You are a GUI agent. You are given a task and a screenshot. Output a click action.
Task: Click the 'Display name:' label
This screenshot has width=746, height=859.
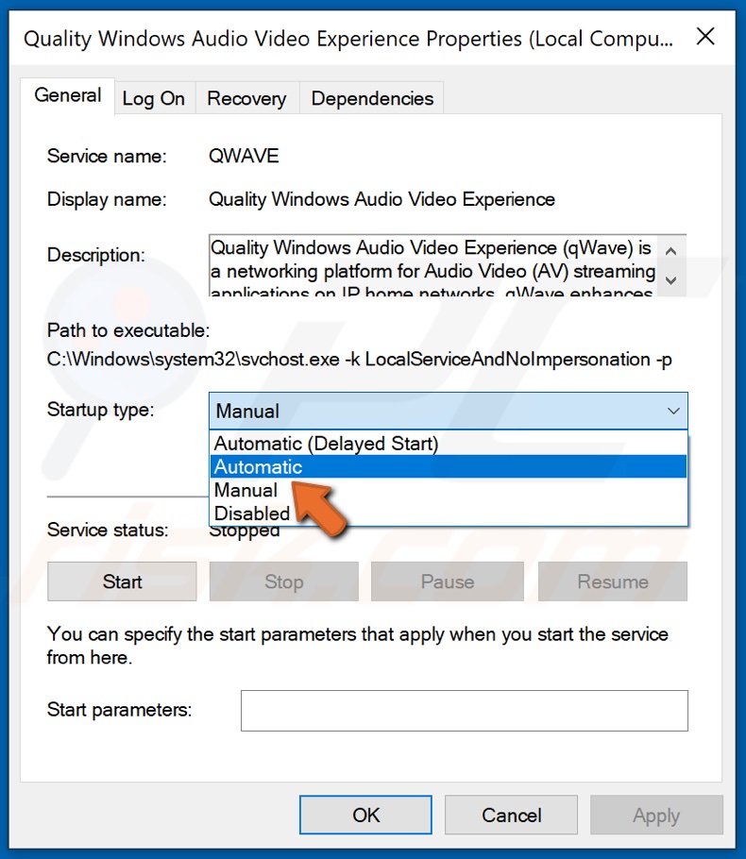coord(107,199)
